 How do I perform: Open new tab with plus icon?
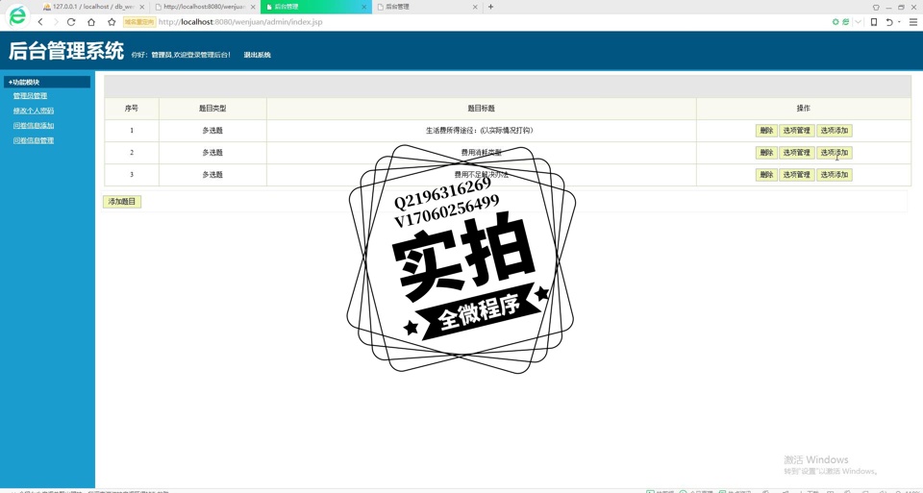pos(490,7)
